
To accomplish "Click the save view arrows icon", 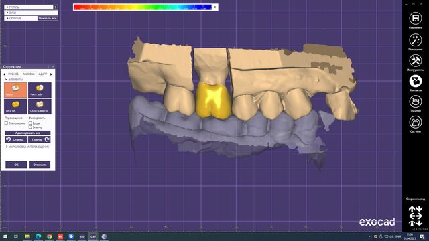I will [x=416, y=216].
